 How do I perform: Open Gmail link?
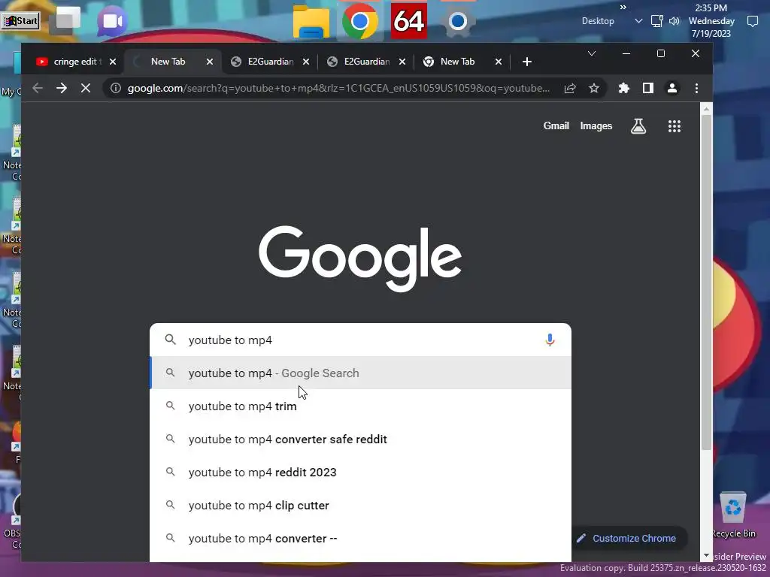coord(556,126)
